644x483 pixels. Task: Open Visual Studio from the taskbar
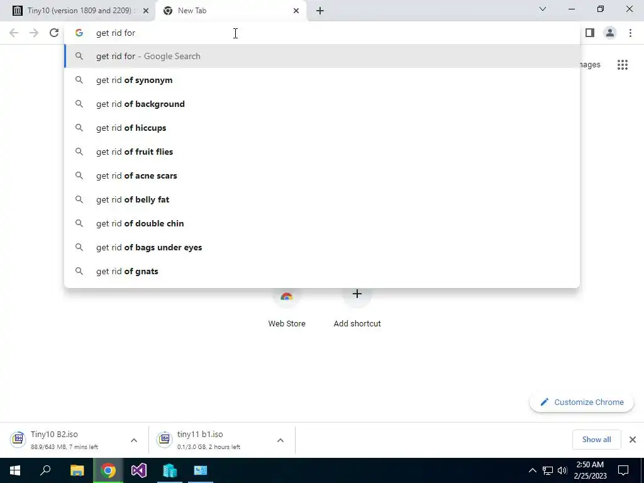tap(139, 470)
